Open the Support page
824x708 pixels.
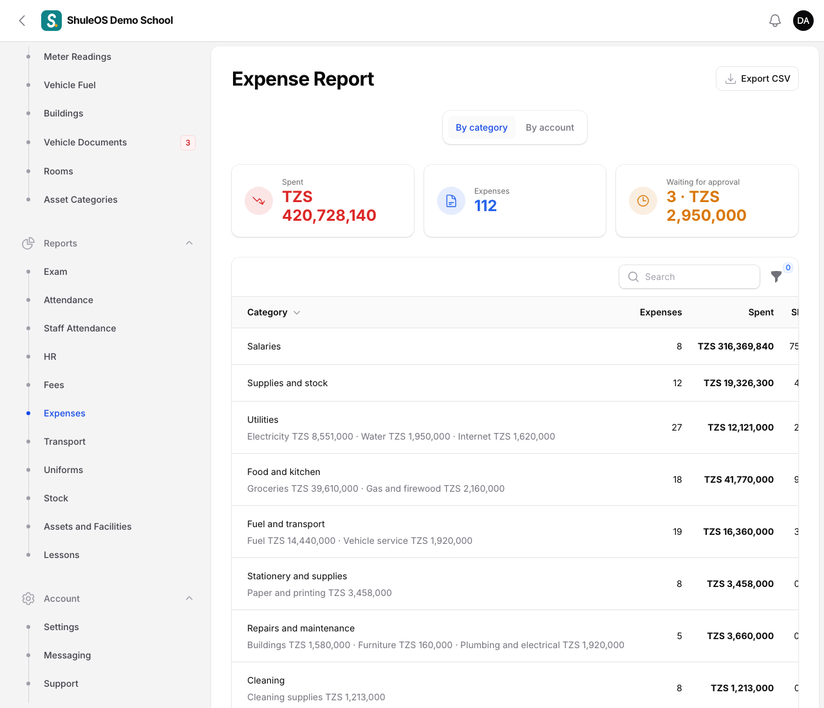(x=61, y=684)
